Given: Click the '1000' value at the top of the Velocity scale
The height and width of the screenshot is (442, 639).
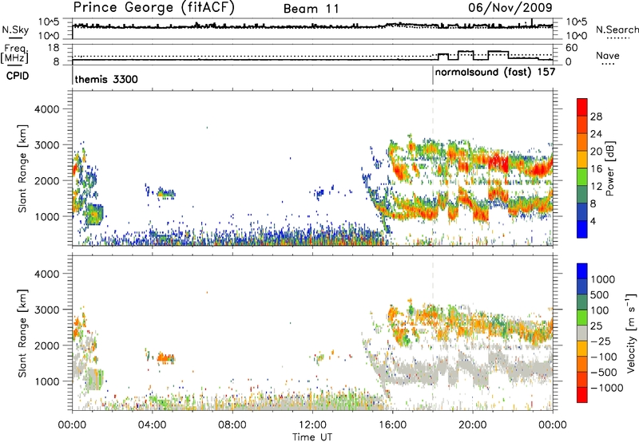Looking at the screenshot, I should pos(603,279).
